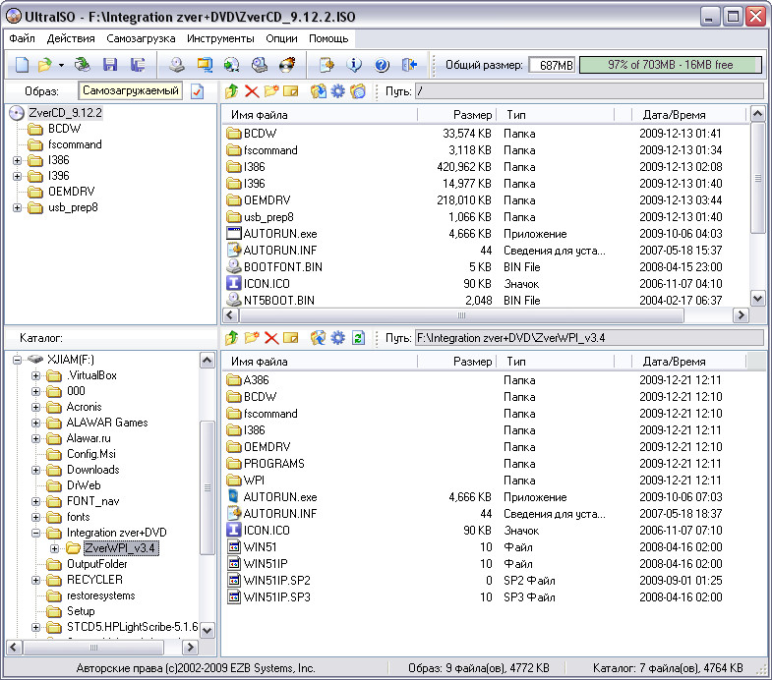
Task: Add files to the image via the catalog toolbar arrow icon
Action: click(x=318, y=337)
